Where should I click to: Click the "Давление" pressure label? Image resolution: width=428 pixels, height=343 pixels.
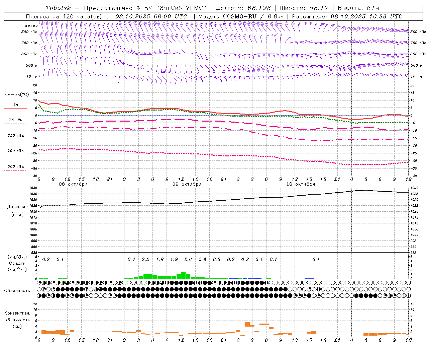(17, 207)
